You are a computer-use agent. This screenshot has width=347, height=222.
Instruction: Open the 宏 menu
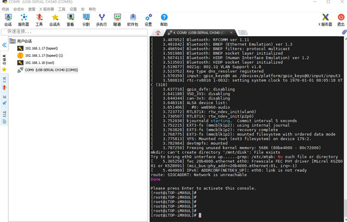82,9
